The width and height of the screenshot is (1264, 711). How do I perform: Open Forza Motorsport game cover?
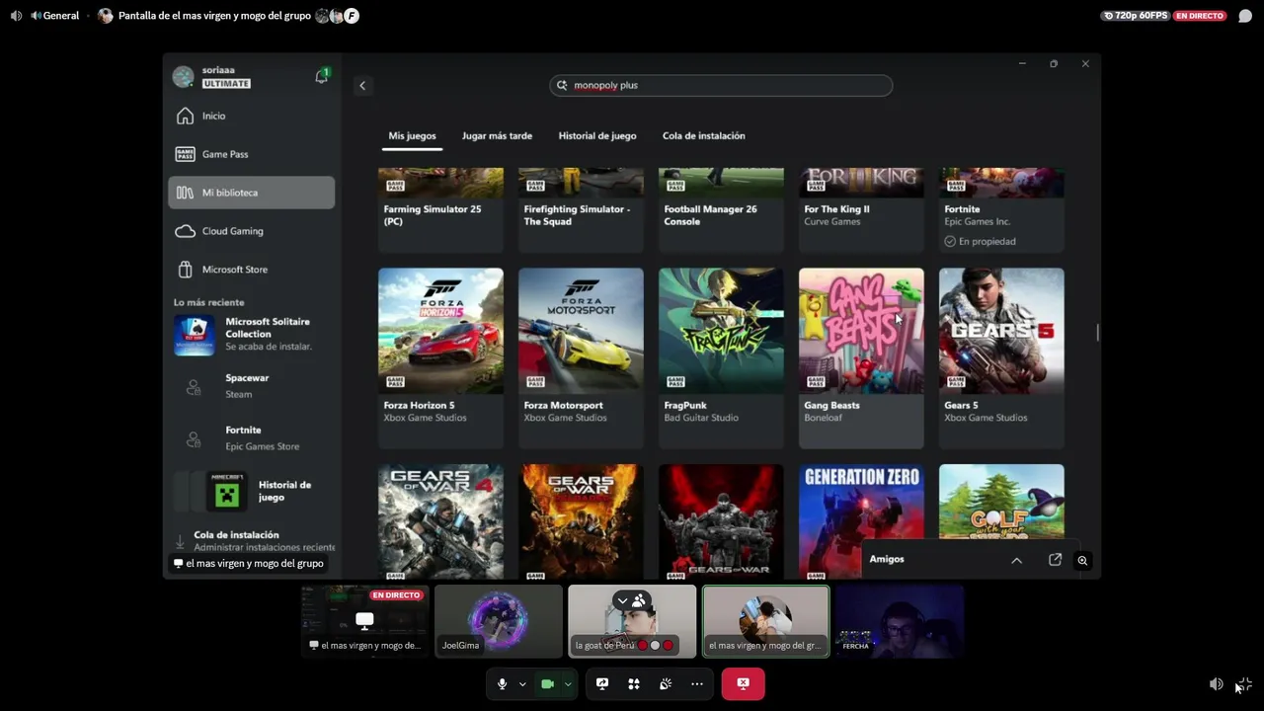(x=581, y=330)
